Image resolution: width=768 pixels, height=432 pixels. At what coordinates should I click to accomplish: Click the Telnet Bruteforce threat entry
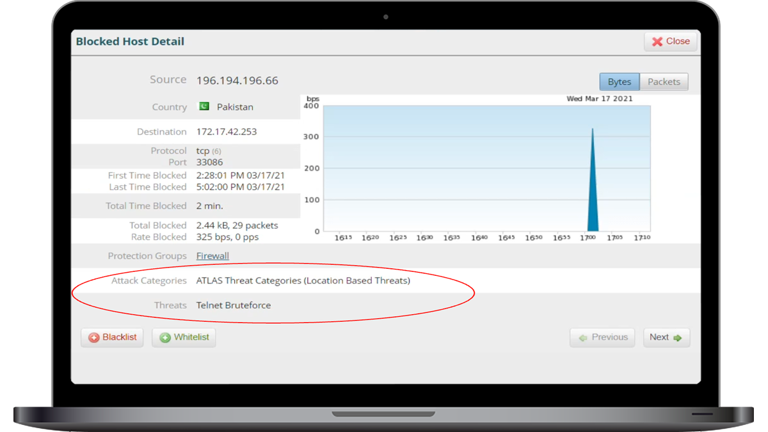233,305
